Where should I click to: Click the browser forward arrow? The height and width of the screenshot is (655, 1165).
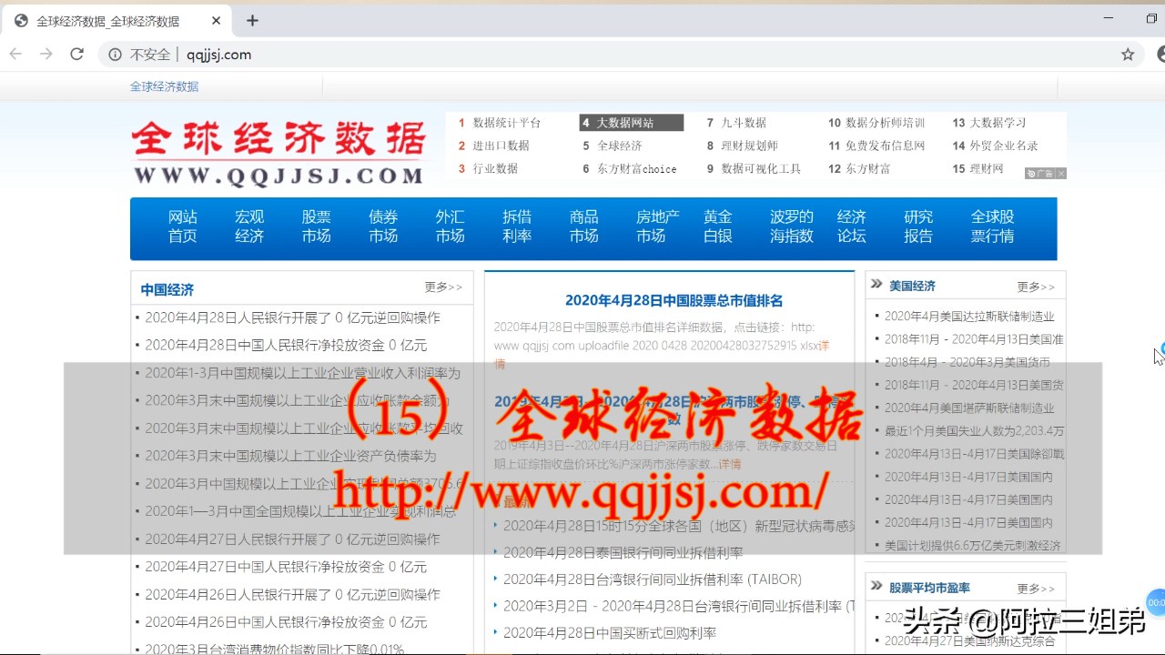(46, 55)
